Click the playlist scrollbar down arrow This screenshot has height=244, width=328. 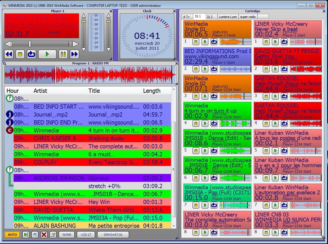(173, 226)
